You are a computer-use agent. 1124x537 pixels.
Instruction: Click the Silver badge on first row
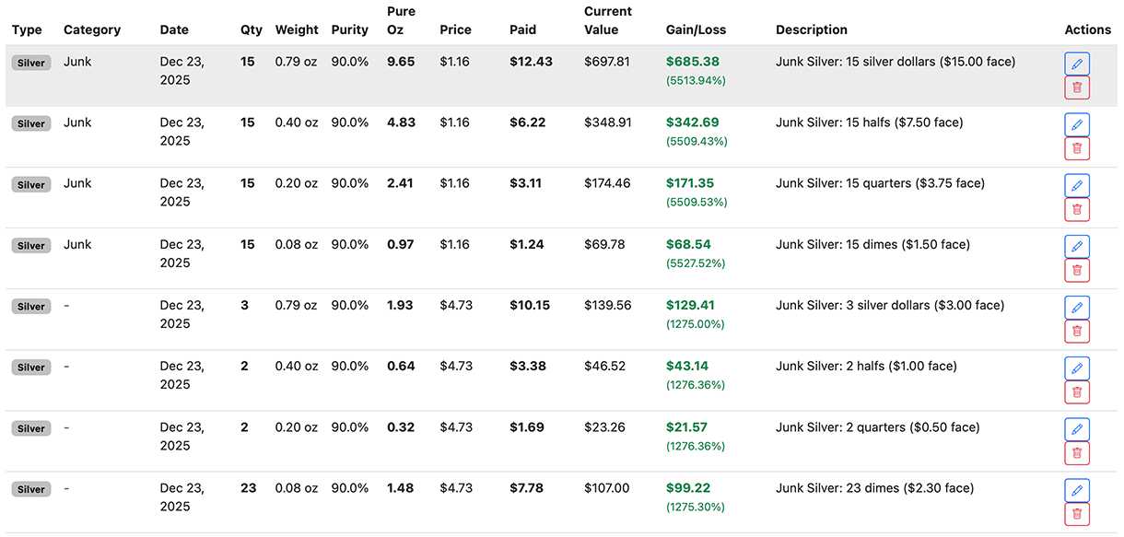[x=30, y=63]
